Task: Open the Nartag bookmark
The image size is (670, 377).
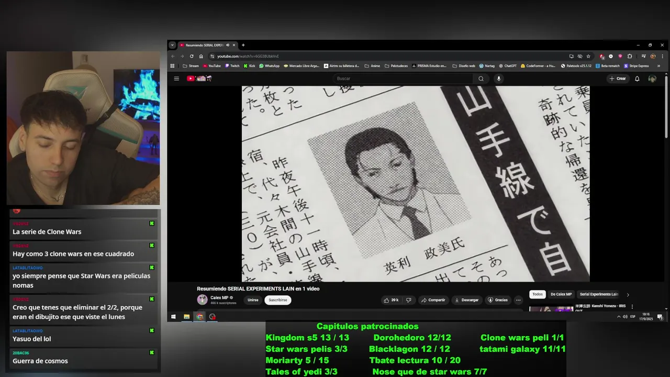Action: tap(487, 66)
